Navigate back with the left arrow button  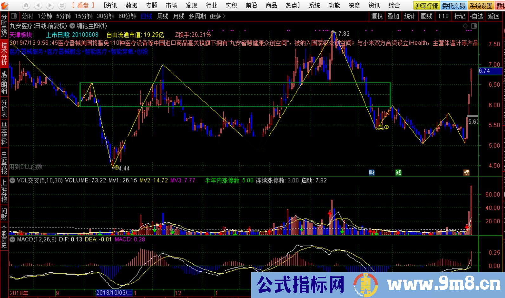click(x=38, y=5)
